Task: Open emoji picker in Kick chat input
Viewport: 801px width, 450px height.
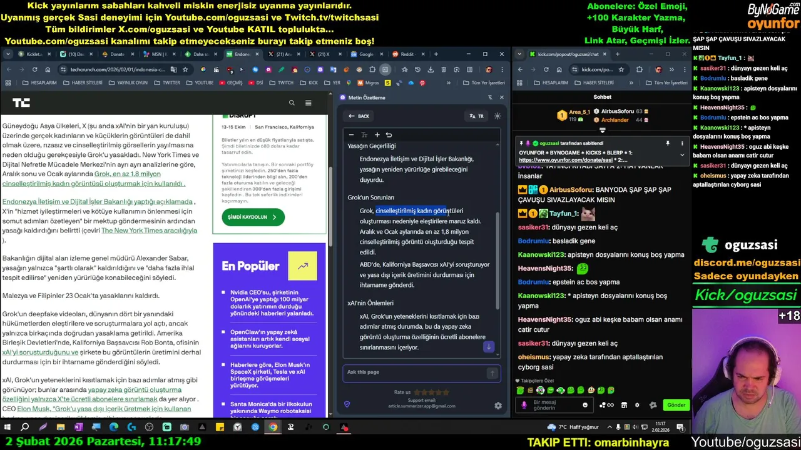Action: coord(585,405)
